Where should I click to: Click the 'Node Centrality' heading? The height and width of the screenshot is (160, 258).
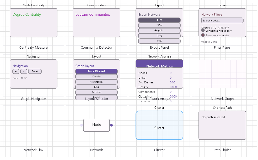[34, 5]
